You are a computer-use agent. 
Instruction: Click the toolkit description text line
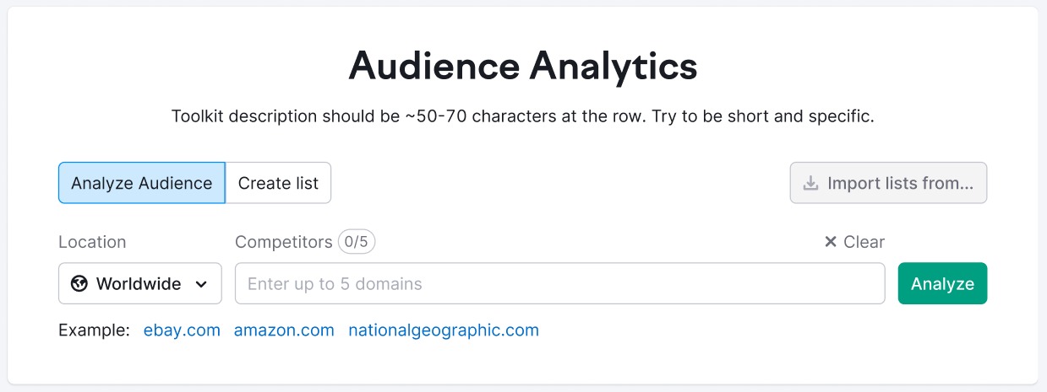[523, 116]
